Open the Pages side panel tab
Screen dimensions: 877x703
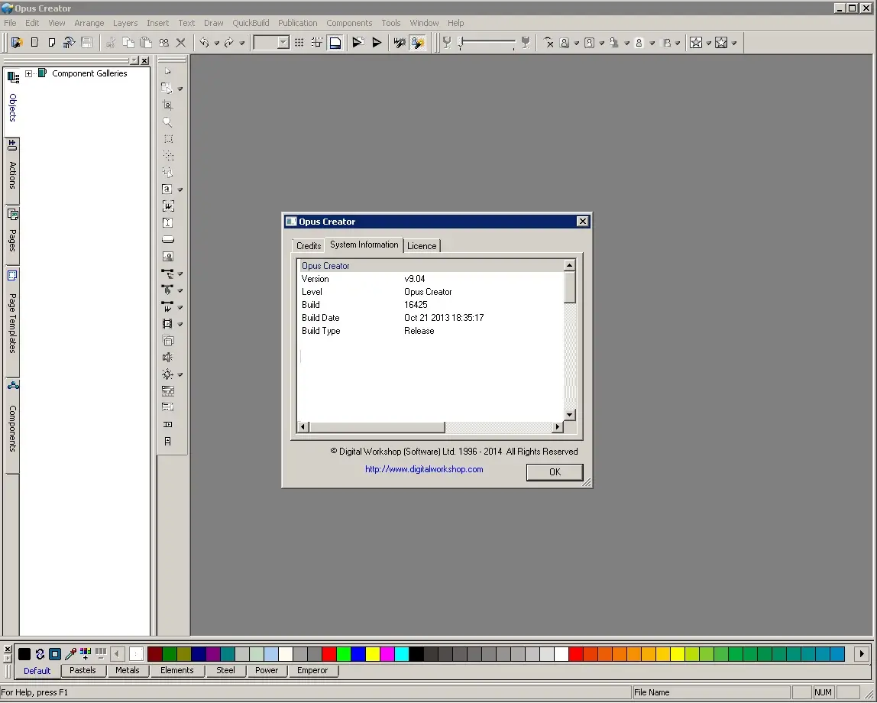tap(12, 235)
